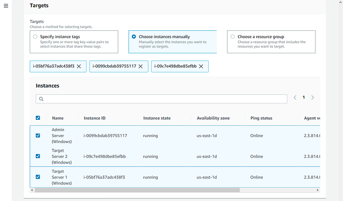Click the instances search input field
The width and height of the screenshot is (343, 201).
(x=161, y=99)
